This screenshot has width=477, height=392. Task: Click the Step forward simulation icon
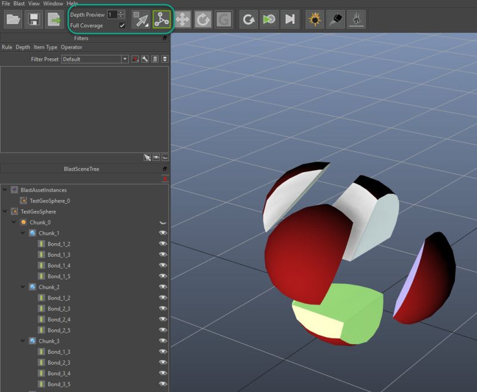coord(290,20)
